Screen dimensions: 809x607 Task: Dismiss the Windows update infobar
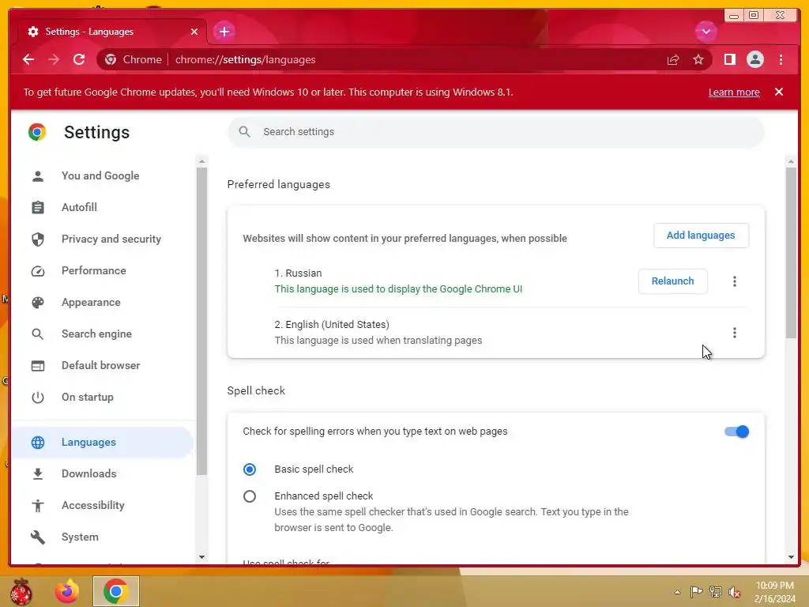click(x=778, y=92)
